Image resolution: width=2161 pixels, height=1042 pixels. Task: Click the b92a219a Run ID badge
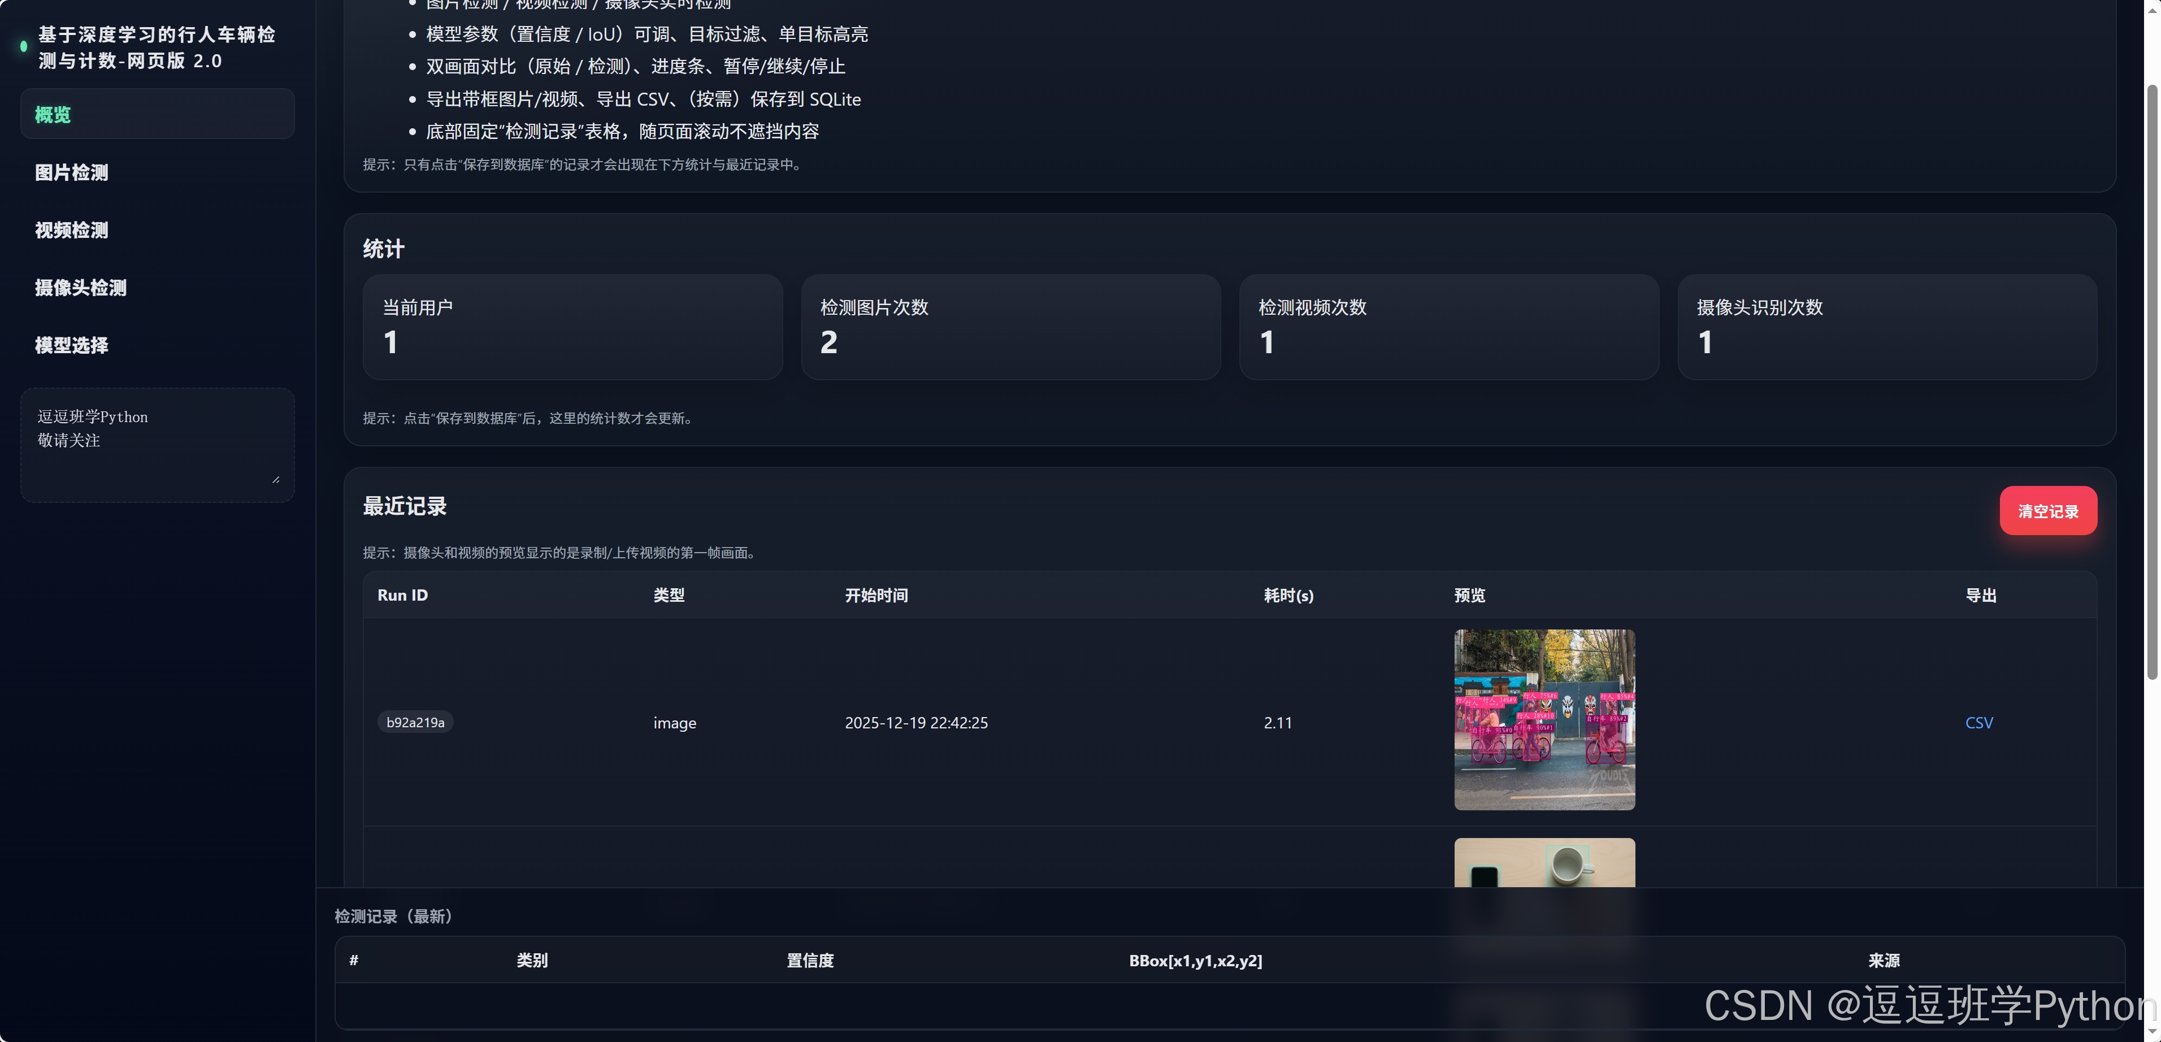coord(415,722)
